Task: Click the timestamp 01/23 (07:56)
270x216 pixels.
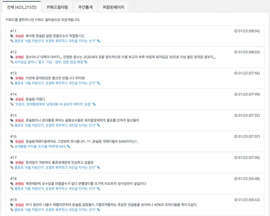Action: [249, 73]
